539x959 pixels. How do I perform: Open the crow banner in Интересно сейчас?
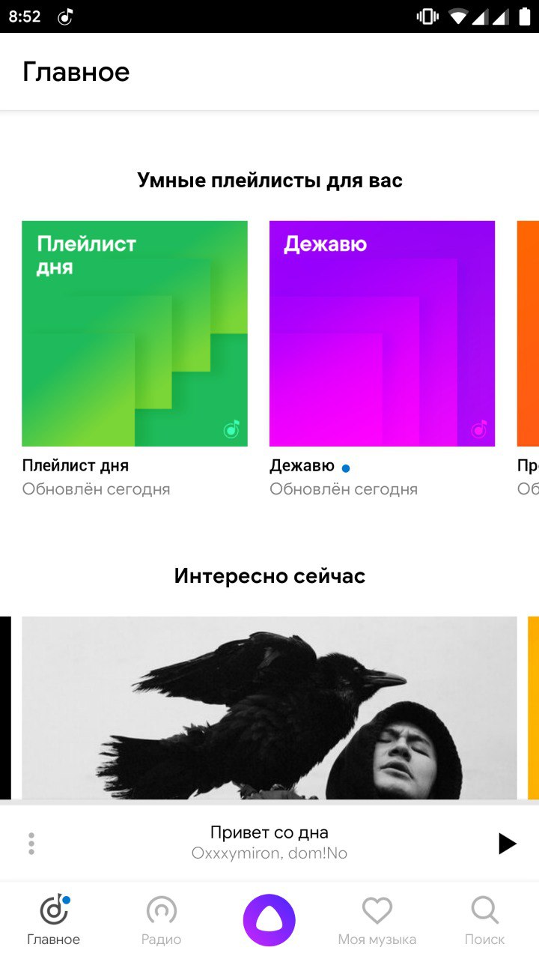click(x=269, y=708)
